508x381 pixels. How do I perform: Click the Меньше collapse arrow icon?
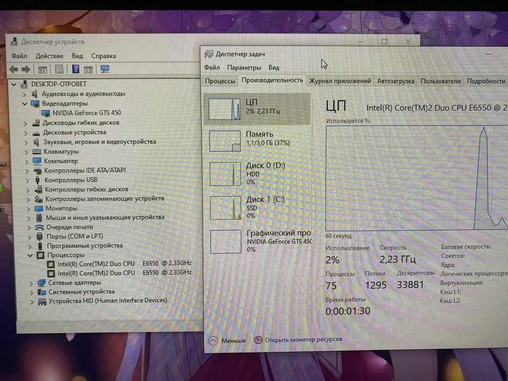213,341
